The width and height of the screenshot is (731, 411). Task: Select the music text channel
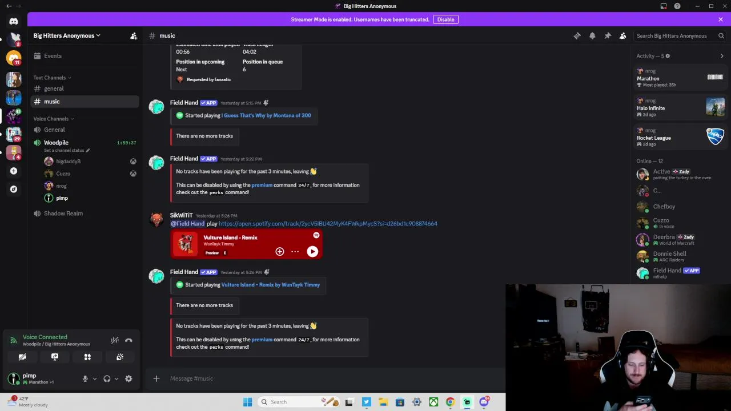(84, 102)
